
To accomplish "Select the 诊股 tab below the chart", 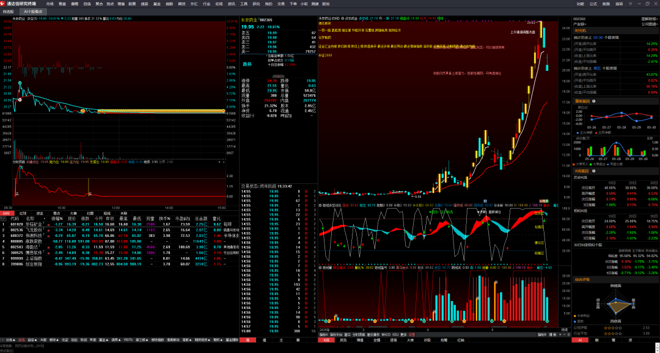I will [427, 340].
